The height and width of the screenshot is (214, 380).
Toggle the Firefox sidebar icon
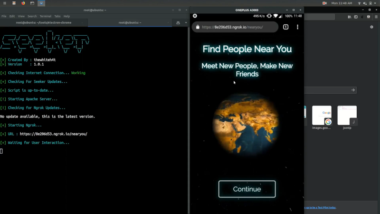pyautogui.click(x=356, y=17)
